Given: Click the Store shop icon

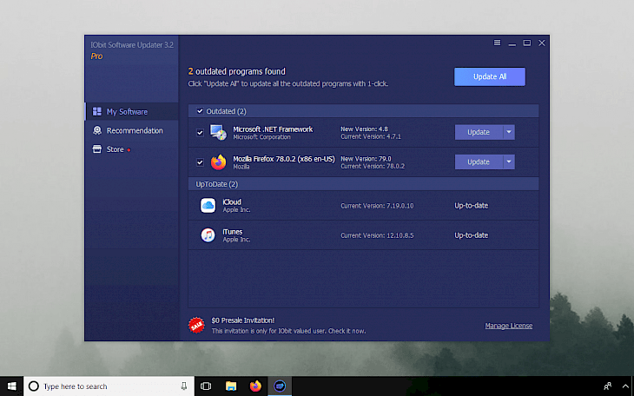Looking at the screenshot, I should coord(97,149).
